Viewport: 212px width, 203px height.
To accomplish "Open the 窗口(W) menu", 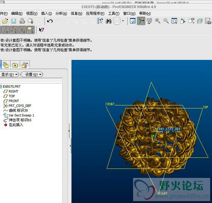I will click(x=129, y=13).
